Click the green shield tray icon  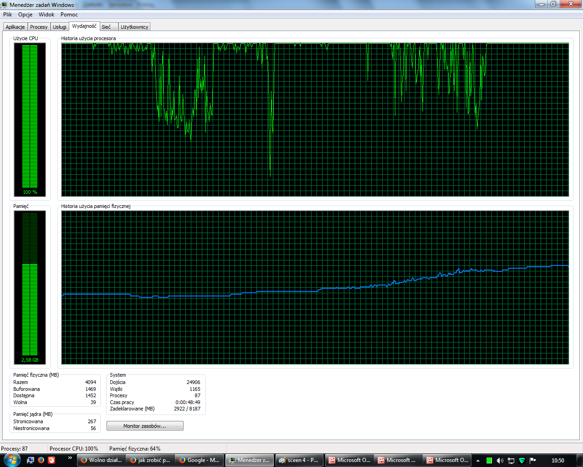click(x=522, y=461)
